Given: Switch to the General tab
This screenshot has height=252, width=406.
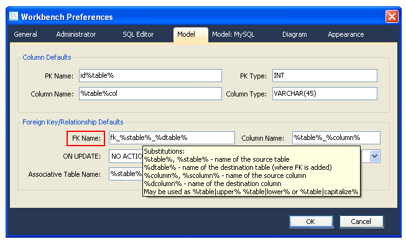Looking at the screenshot, I should [25, 34].
